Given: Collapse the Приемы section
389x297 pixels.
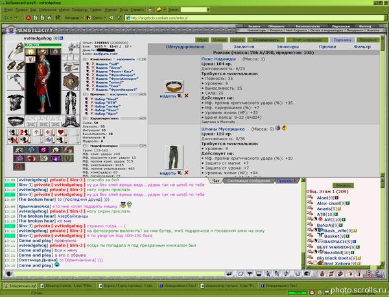Looking at the screenshot, I should [x=84, y=94].
